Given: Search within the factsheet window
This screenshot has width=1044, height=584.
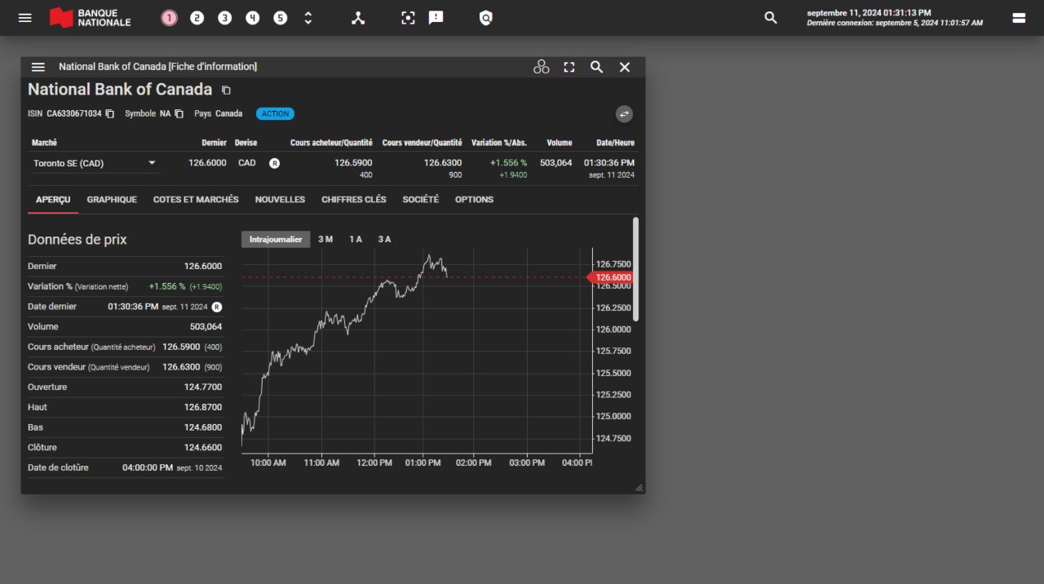Looking at the screenshot, I should pyautogui.click(x=596, y=67).
